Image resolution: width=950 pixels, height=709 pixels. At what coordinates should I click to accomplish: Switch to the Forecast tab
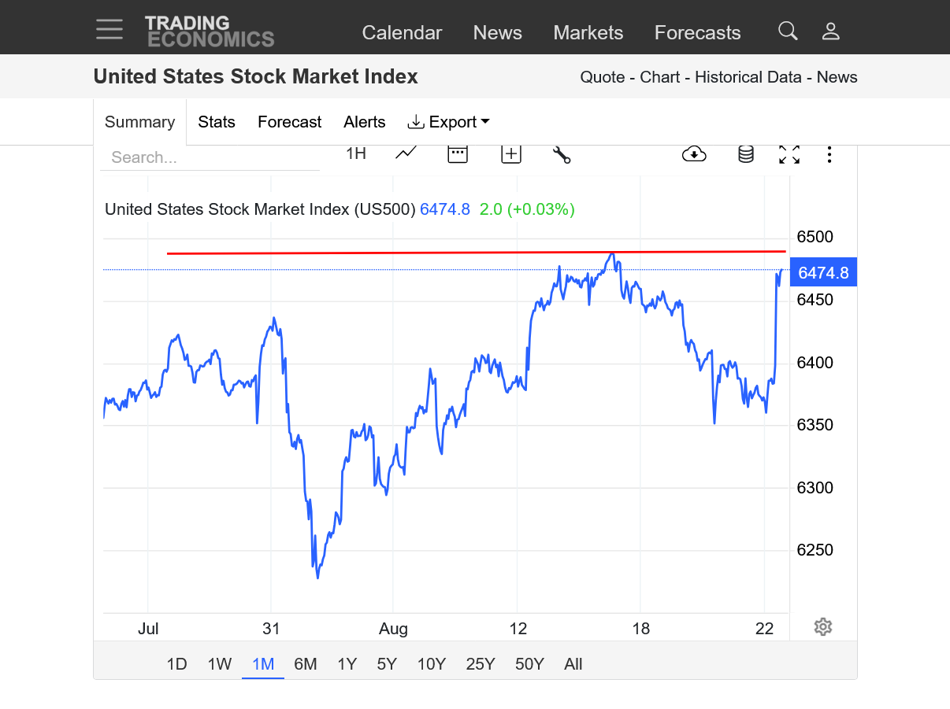(289, 122)
